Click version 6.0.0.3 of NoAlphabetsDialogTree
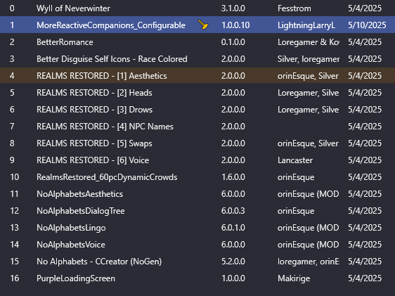Viewport: 395px width, 296px height. pos(233,211)
